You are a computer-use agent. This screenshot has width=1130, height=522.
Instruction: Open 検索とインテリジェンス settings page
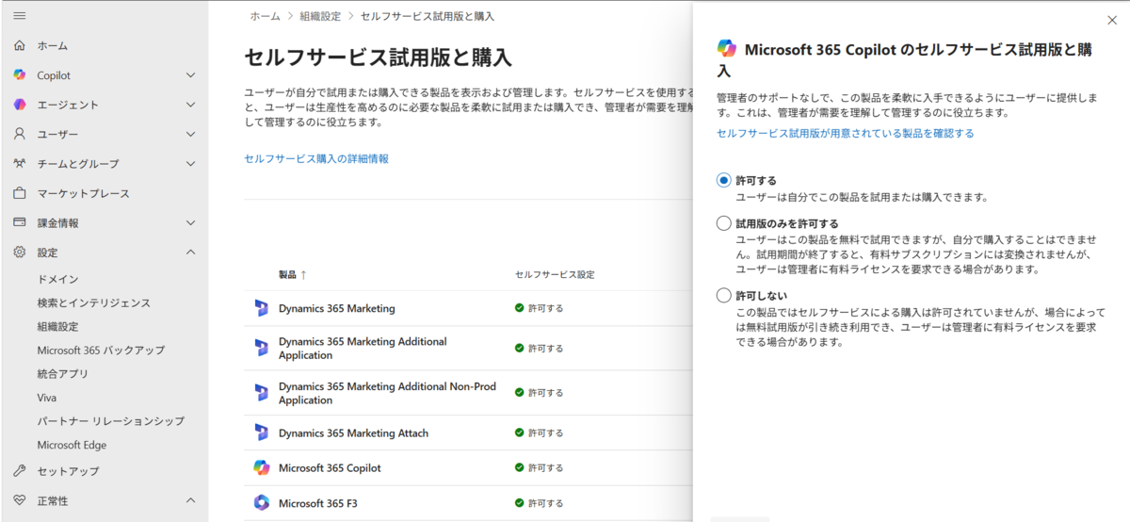click(93, 302)
